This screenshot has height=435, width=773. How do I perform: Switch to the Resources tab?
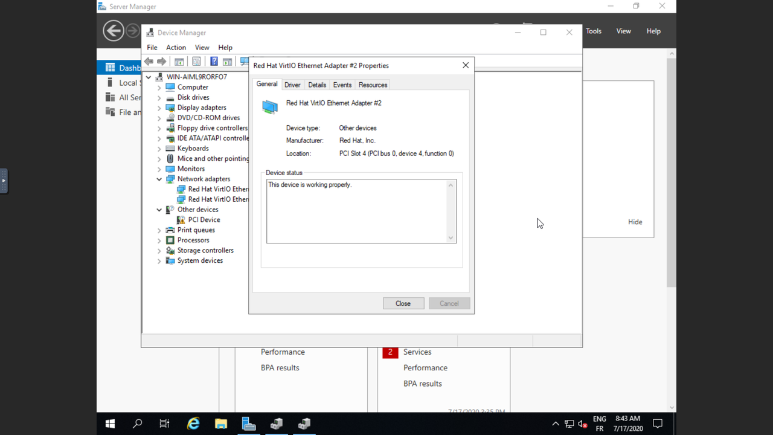pos(373,85)
